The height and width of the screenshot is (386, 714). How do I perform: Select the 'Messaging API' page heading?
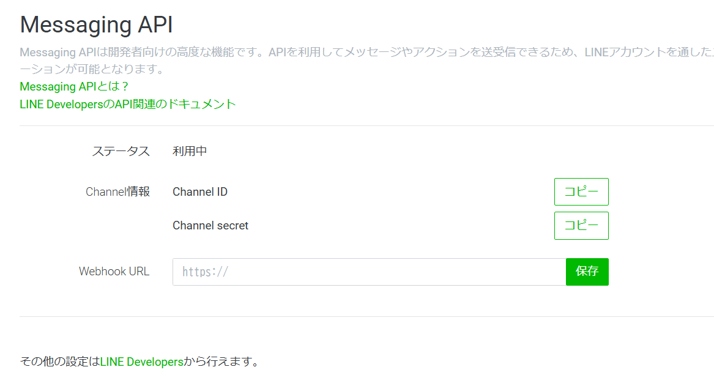[x=97, y=24]
